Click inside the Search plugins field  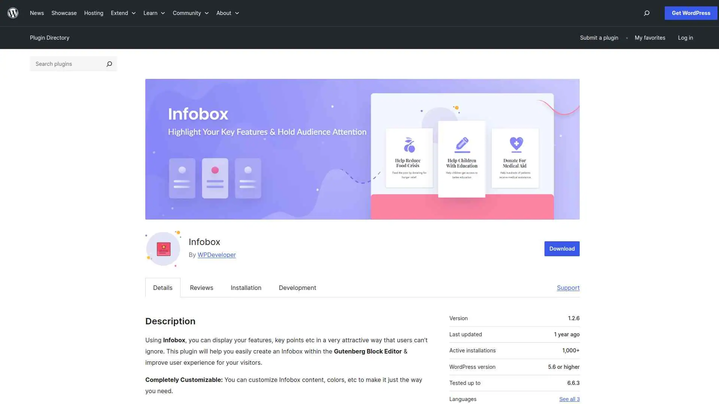pos(64,64)
